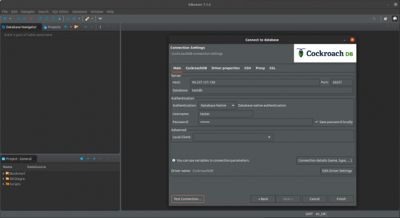400x218 pixels.
Task: Expand the Bookmarks tree node
Action: click(x=4, y=173)
